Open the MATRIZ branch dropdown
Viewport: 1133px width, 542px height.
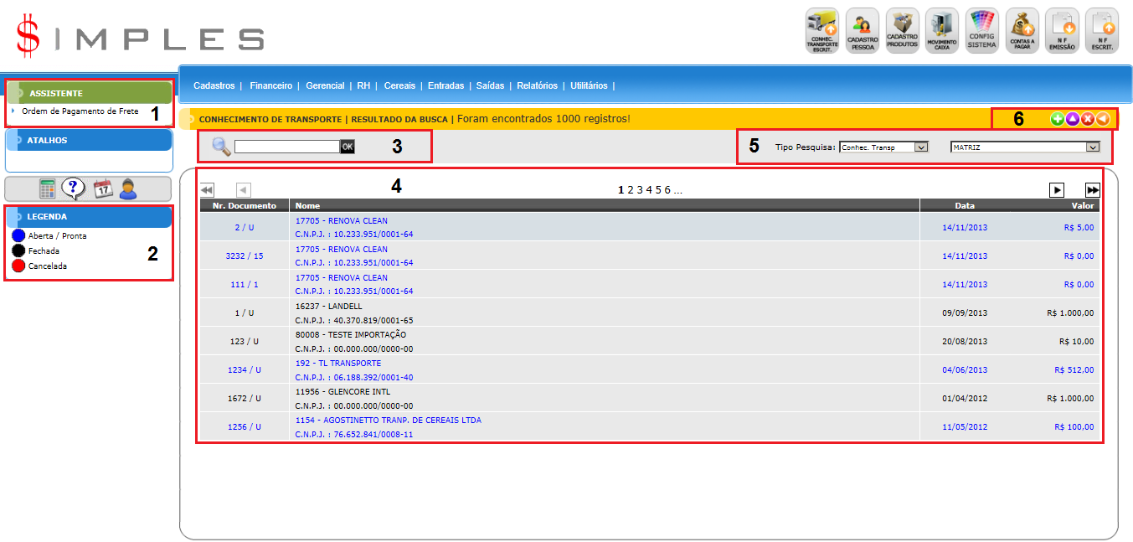tap(1024, 147)
